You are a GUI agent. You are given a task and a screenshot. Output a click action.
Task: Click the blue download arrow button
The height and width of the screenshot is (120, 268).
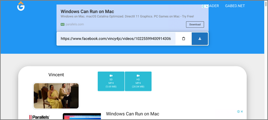pyautogui.click(x=200, y=39)
